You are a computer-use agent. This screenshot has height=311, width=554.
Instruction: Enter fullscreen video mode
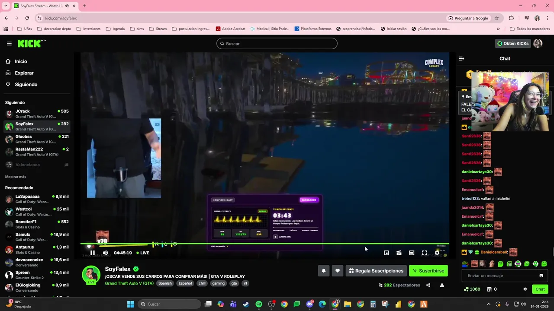424,253
